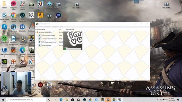Open Cortana from the taskbar
Image resolution: width=182 pixels, height=102 pixels.
pyautogui.click(x=49, y=99)
